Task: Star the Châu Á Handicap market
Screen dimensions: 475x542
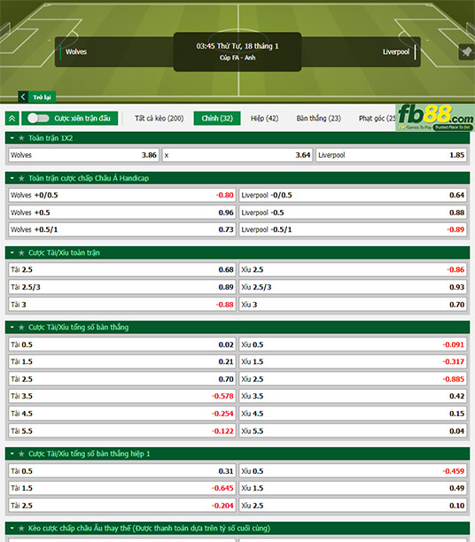Action: (21, 178)
